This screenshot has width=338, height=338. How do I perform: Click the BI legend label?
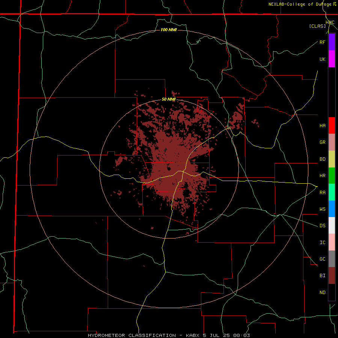[x=322, y=276]
